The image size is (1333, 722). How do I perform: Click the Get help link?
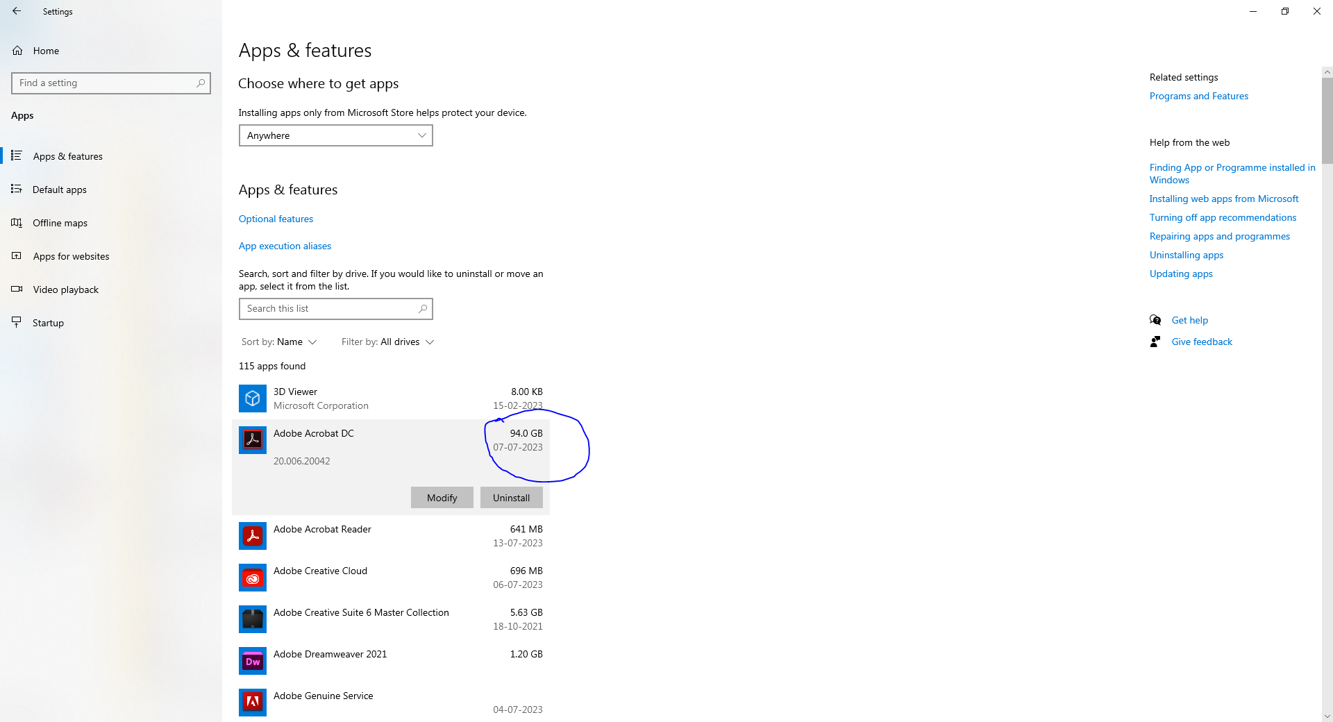tap(1190, 320)
